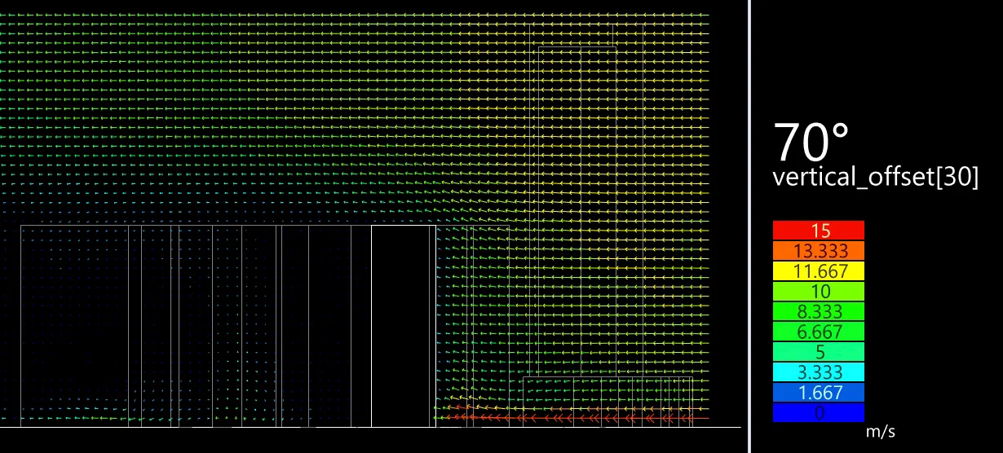Select the 8.333 legend swatch

(819, 311)
